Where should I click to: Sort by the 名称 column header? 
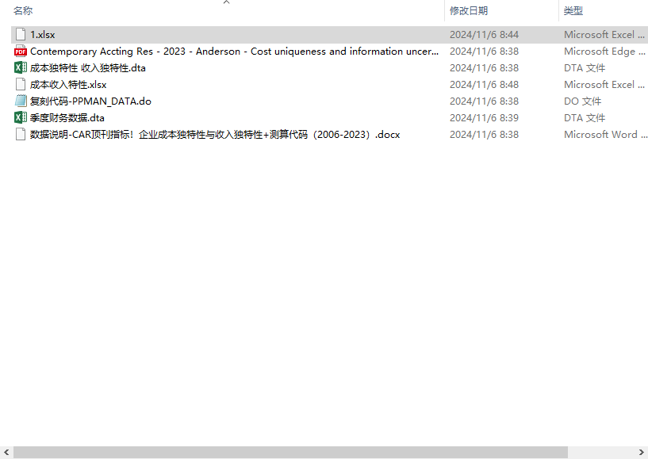(x=23, y=11)
